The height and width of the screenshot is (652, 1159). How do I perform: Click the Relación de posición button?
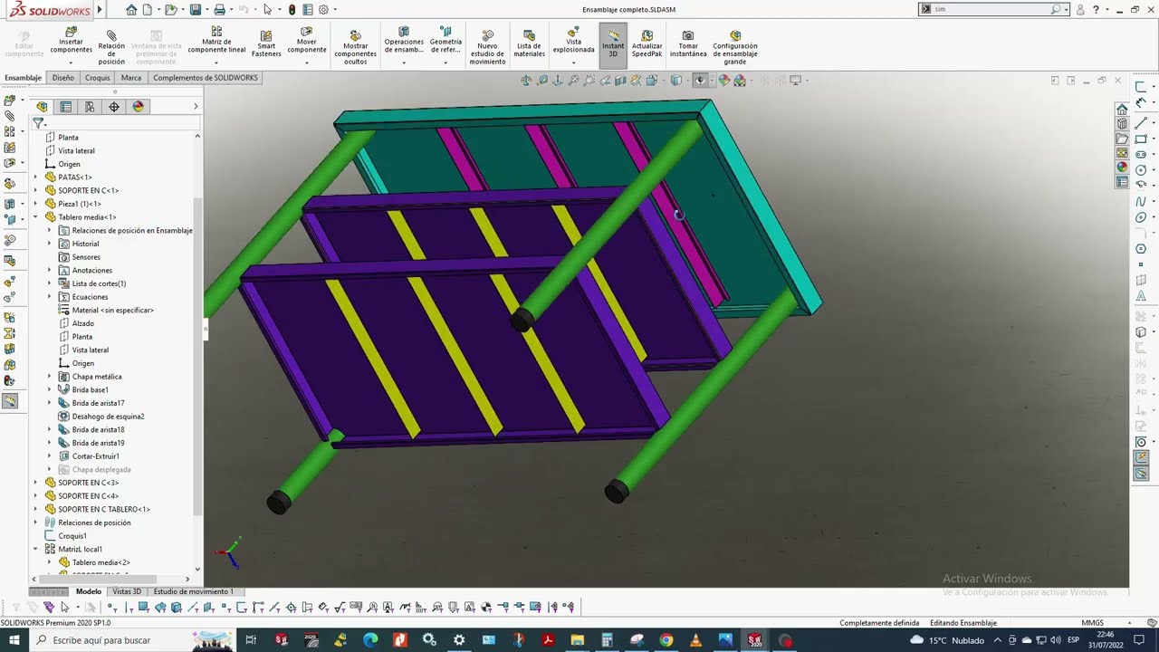coord(111,46)
